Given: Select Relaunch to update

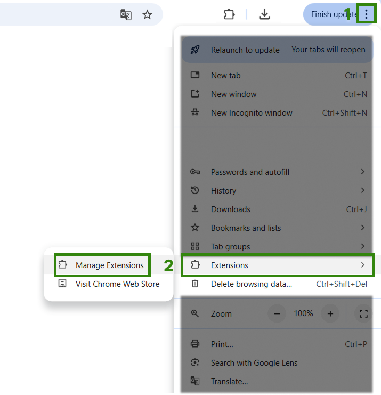Looking at the screenshot, I should pyautogui.click(x=277, y=50).
